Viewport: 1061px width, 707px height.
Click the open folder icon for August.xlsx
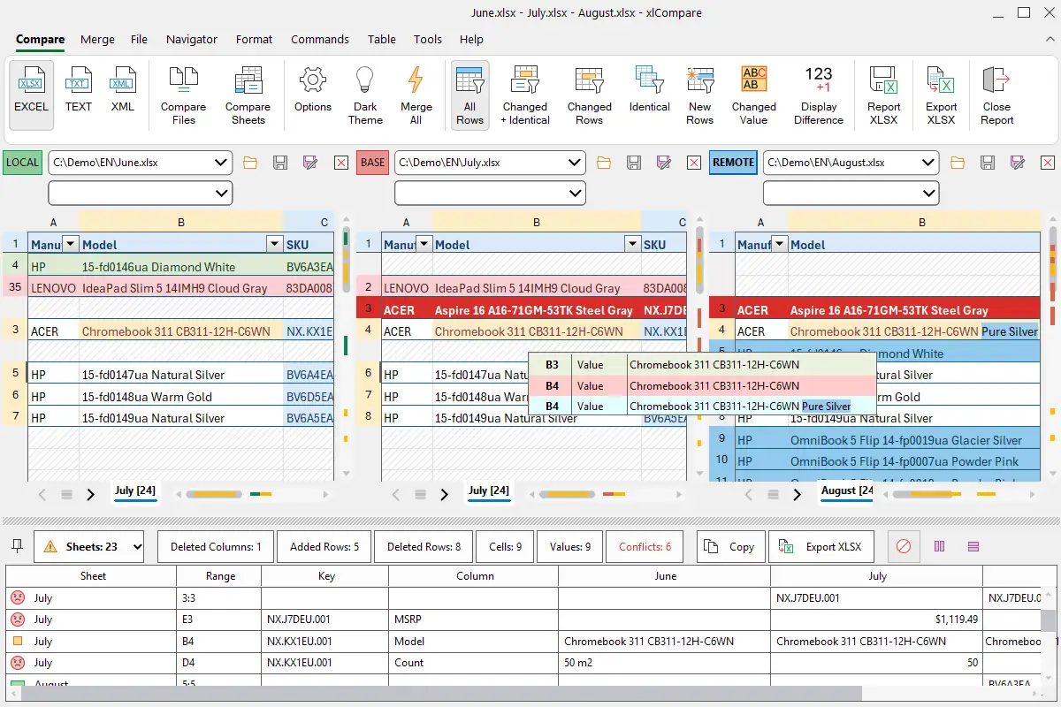pos(958,163)
